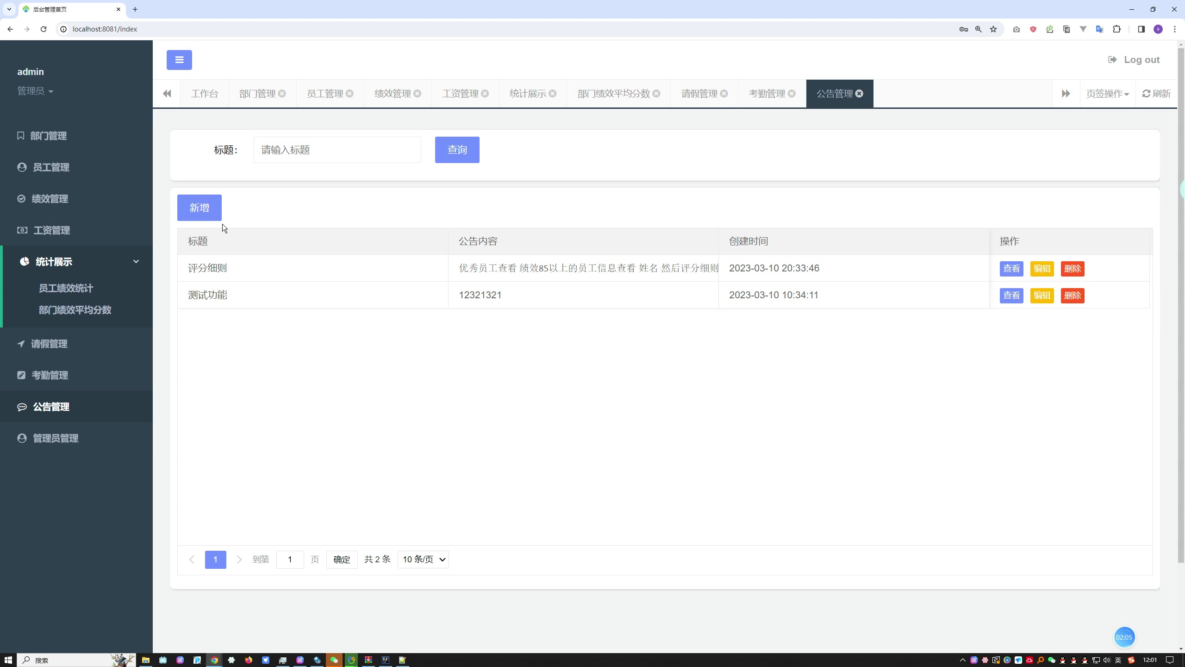Close the 工资管理 tab
Screen dimensions: 1185x667
[x=485, y=94]
